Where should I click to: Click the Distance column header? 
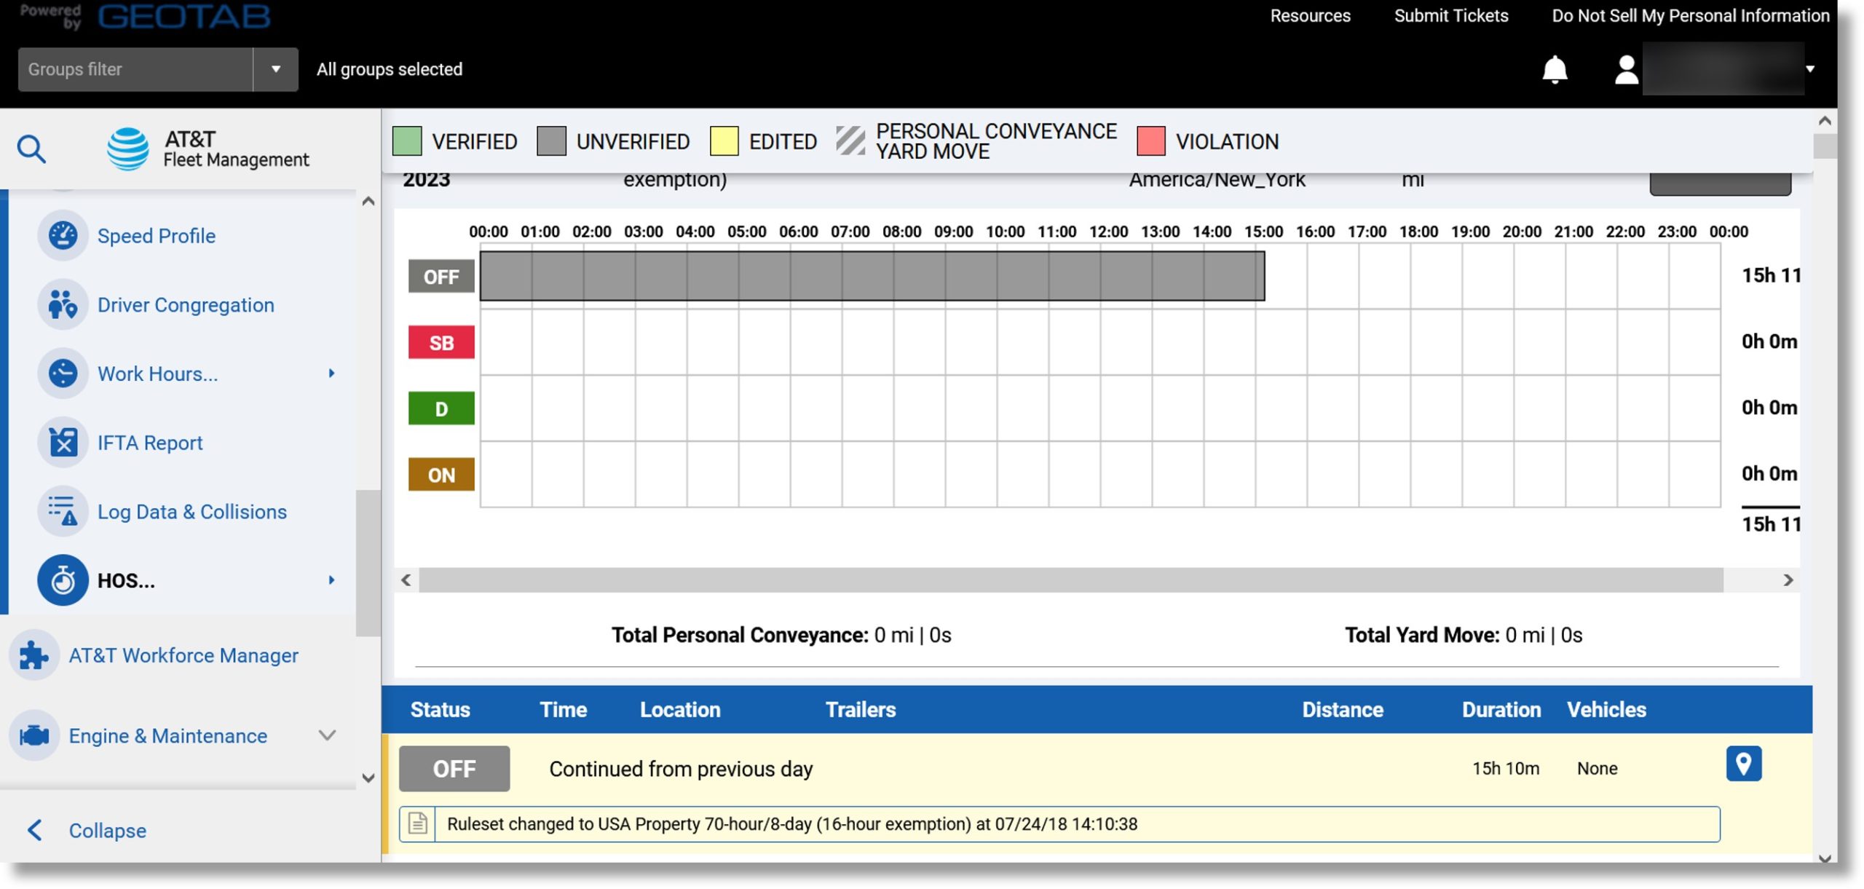1343,709
